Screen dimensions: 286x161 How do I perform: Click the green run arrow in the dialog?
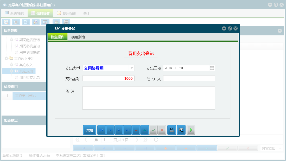tap(191, 130)
